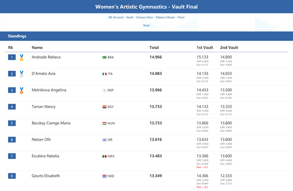This screenshot has height=191, width=293.
Task: Click the Italy flag icon
Action: 105,74
